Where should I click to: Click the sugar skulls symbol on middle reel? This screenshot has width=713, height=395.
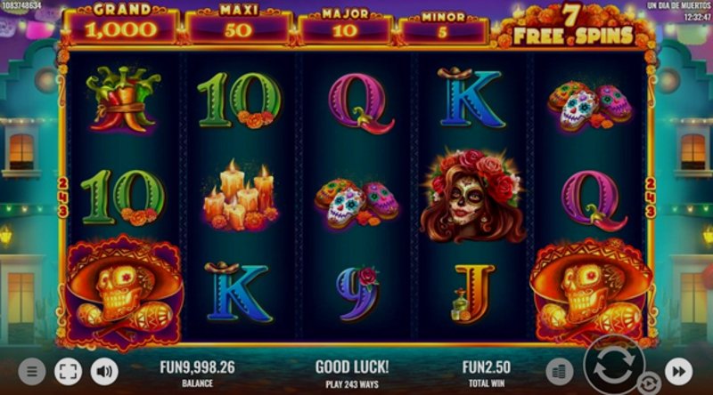click(x=356, y=203)
